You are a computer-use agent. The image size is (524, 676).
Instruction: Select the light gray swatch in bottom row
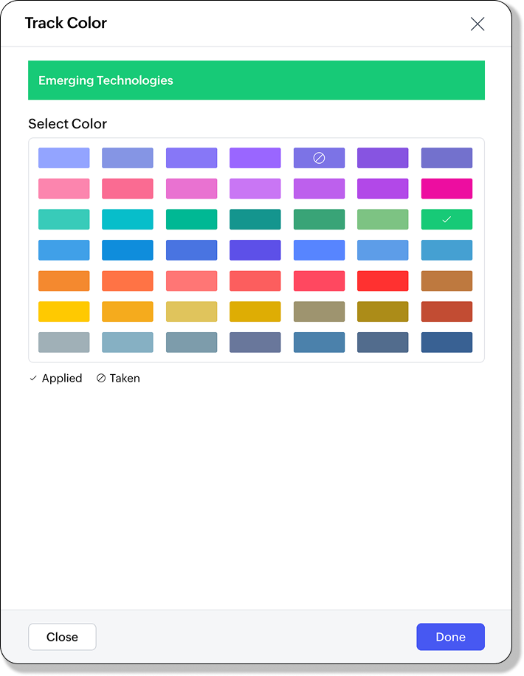pyautogui.click(x=63, y=342)
